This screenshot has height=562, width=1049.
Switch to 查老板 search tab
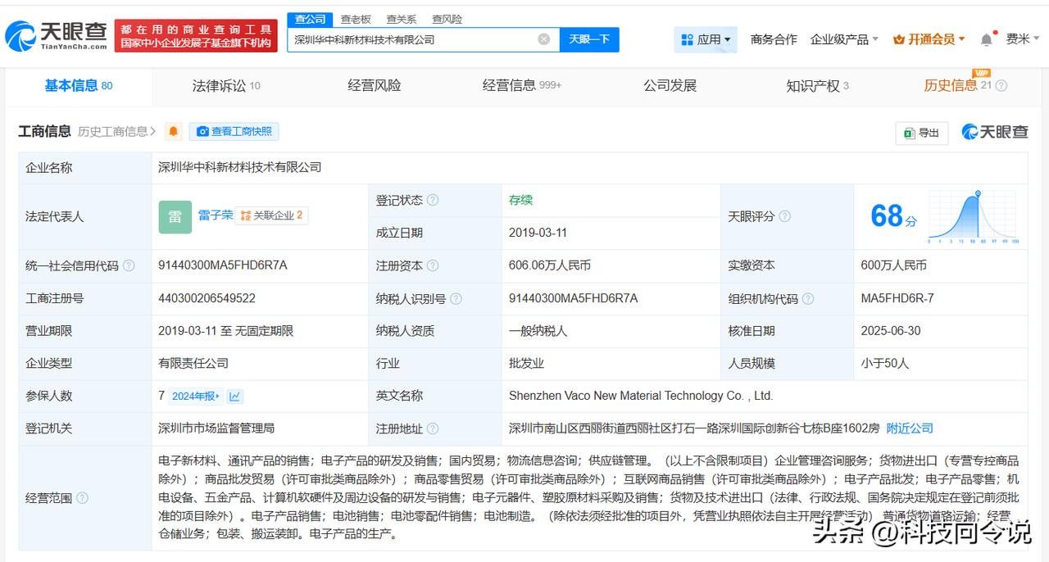[x=356, y=19]
